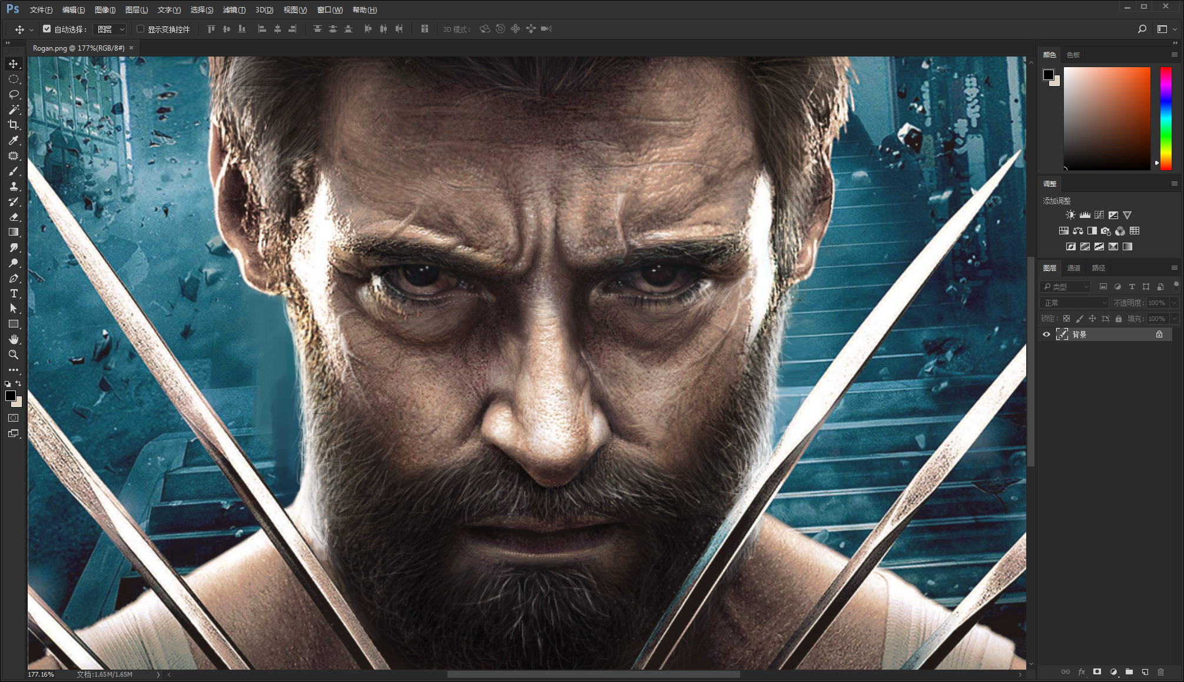This screenshot has width=1184, height=682.
Task: Select the Lasso tool
Action: 14,94
